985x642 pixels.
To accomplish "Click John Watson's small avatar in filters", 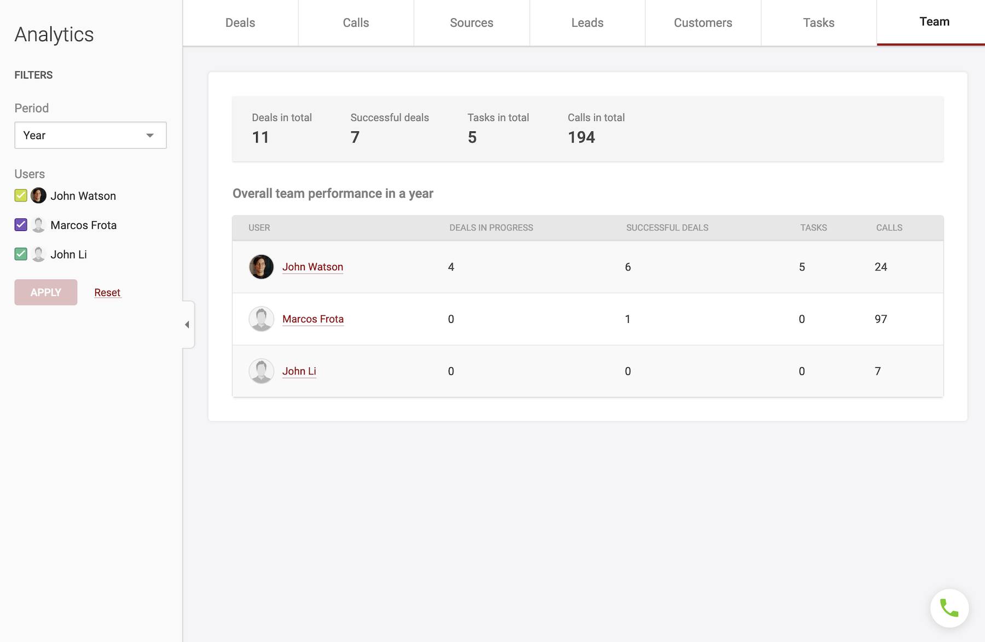I will [x=38, y=195].
